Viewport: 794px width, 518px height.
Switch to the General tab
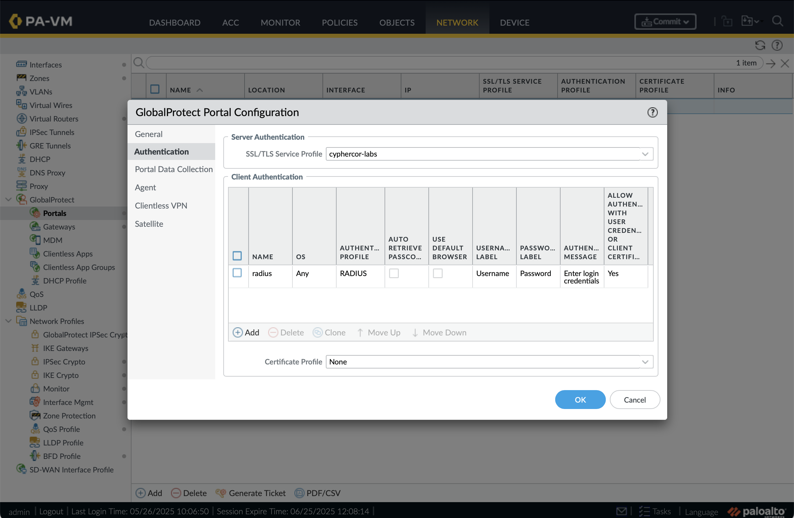(x=149, y=134)
